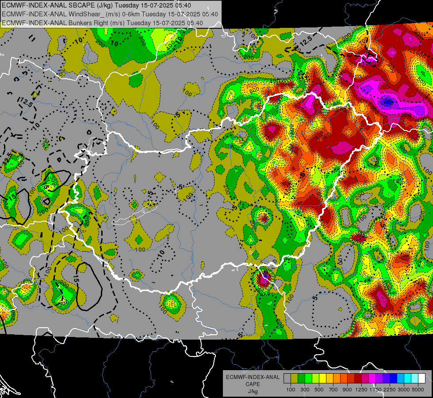Pick the gray legend swatch below 100

[287, 378]
